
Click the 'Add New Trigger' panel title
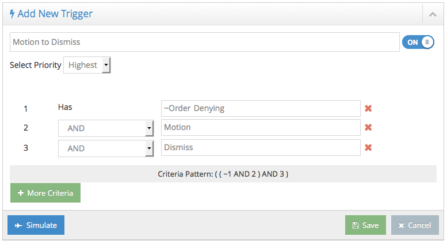pyautogui.click(x=55, y=14)
